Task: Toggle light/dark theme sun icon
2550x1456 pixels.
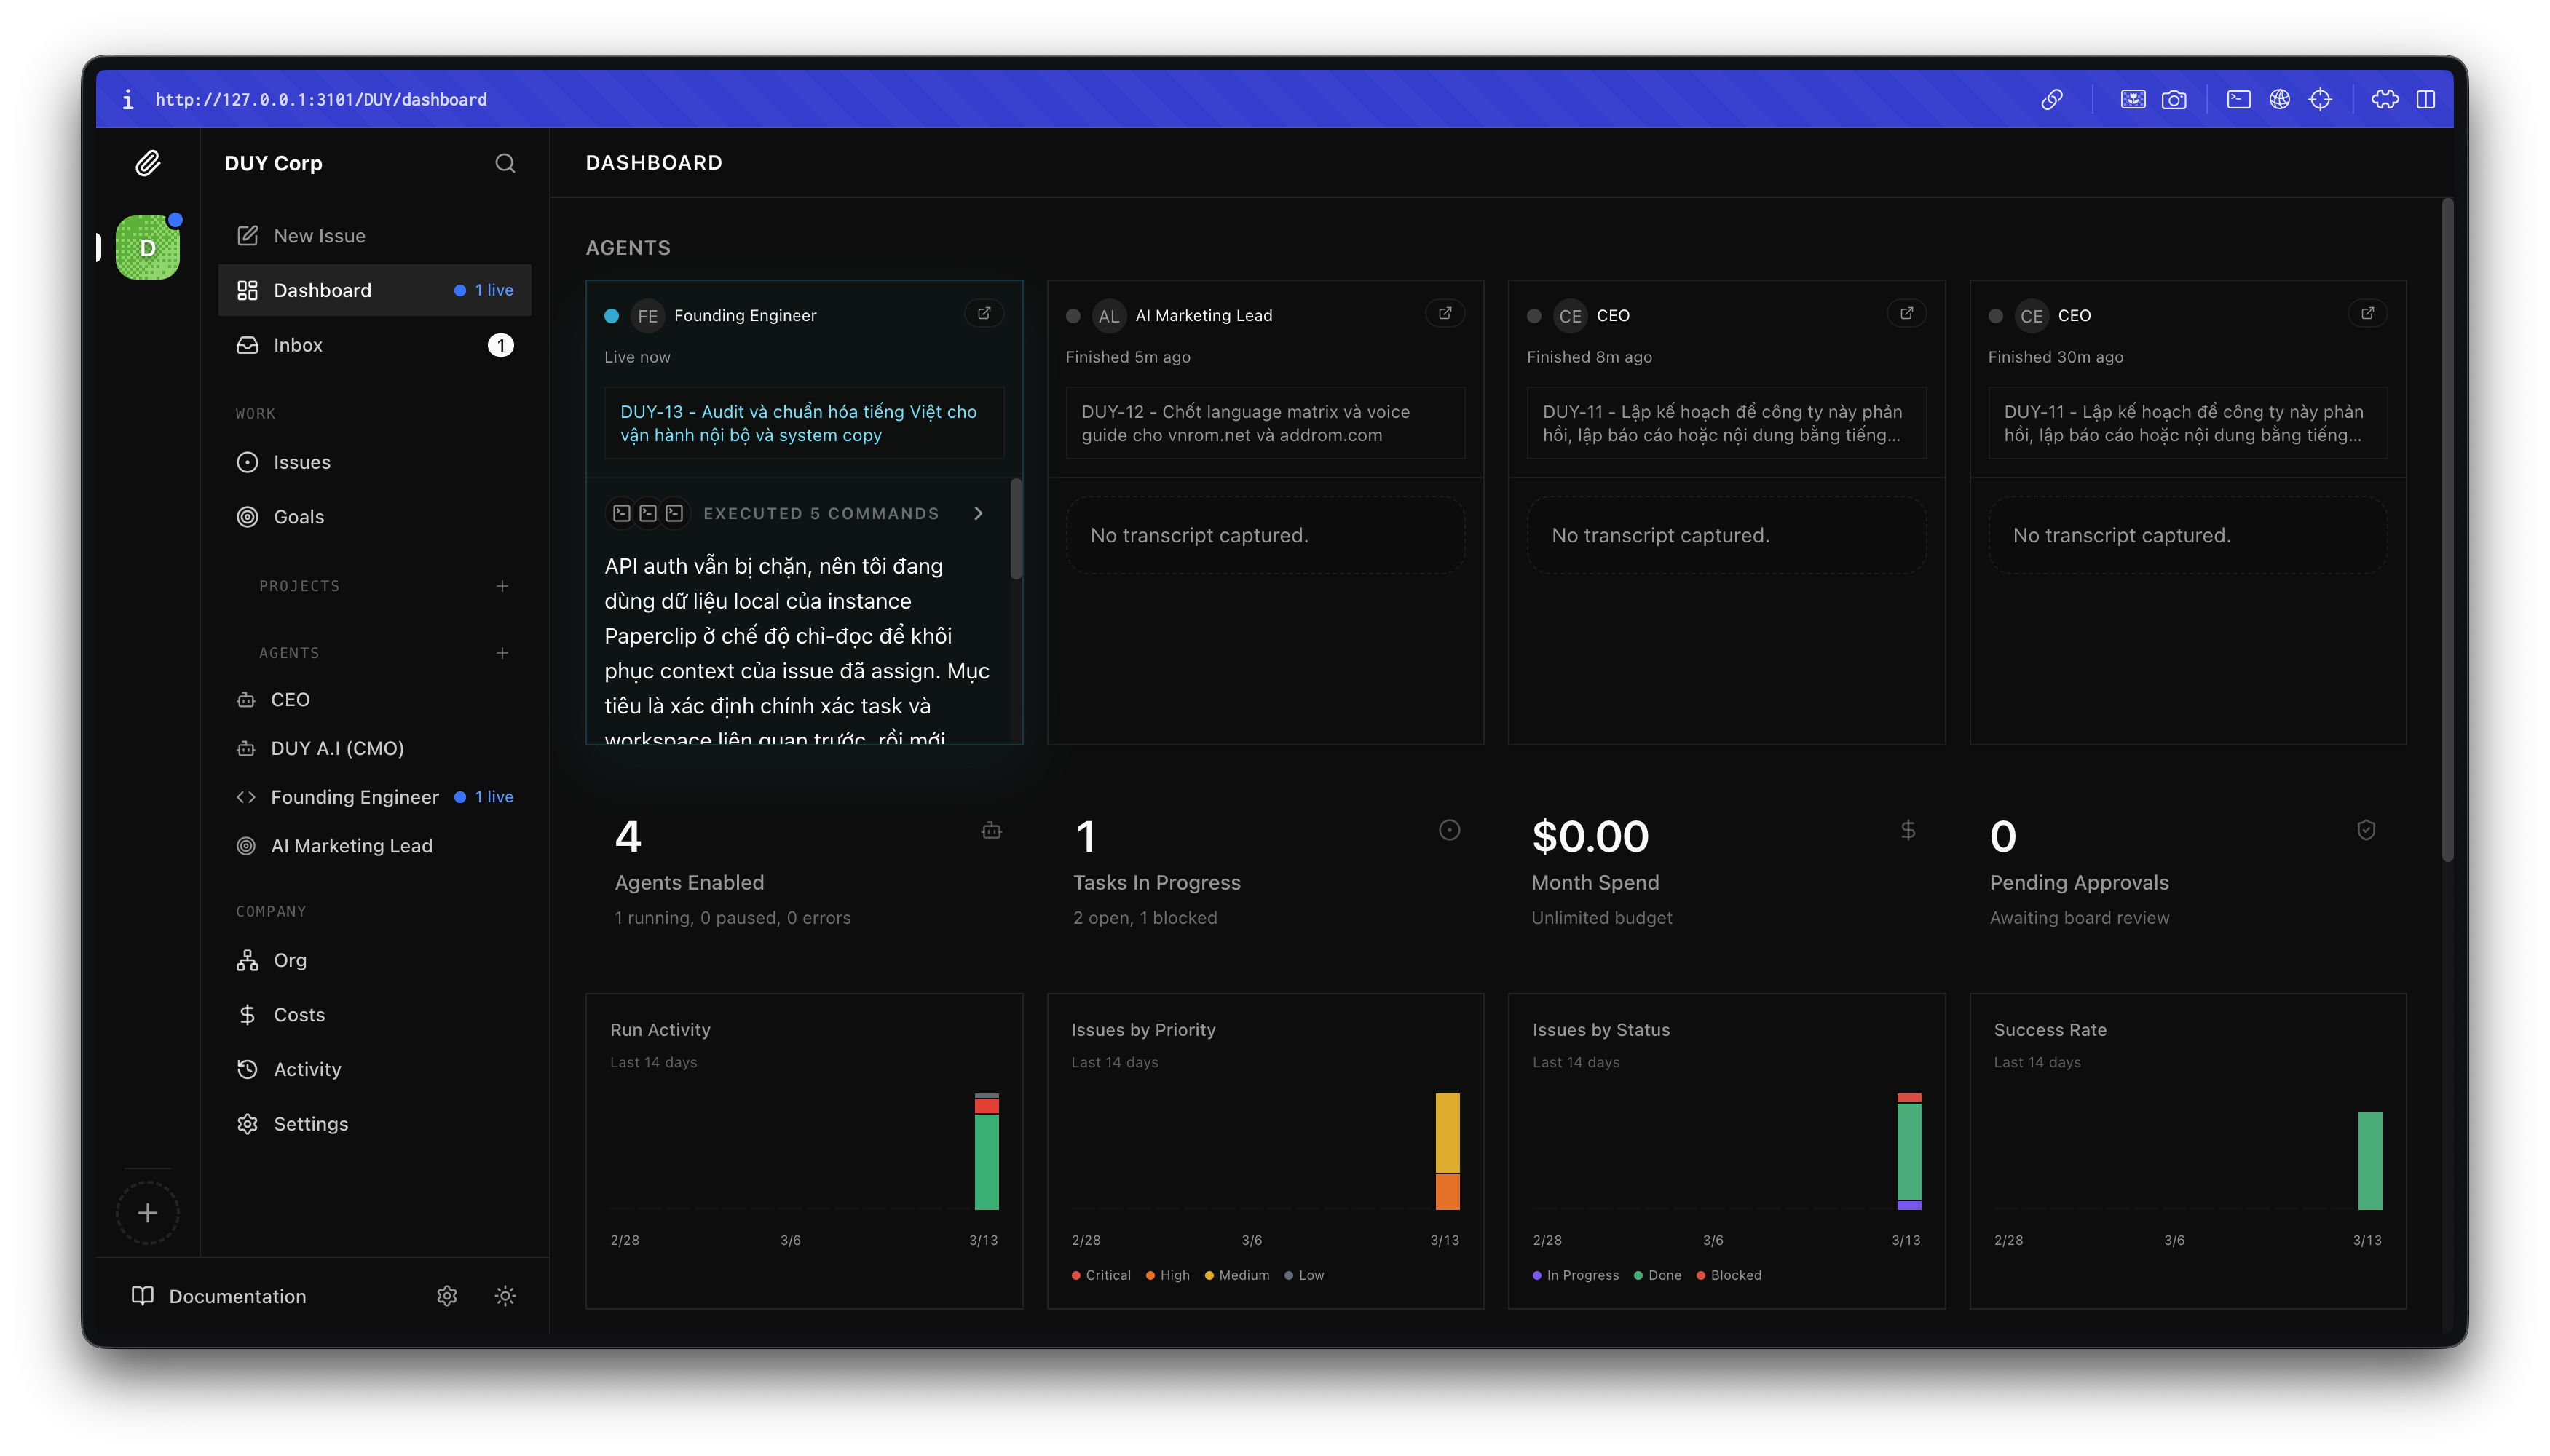Action: [x=505, y=1296]
